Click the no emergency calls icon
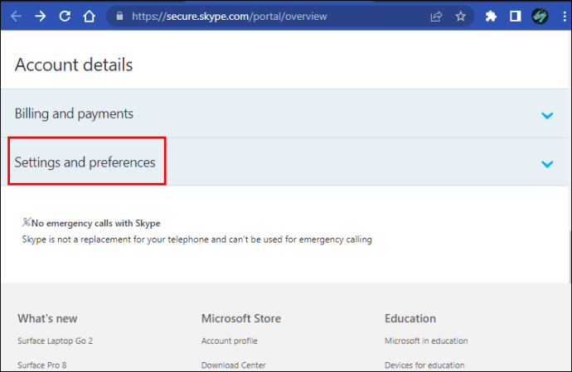This screenshot has height=372, width=572. click(x=27, y=222)
